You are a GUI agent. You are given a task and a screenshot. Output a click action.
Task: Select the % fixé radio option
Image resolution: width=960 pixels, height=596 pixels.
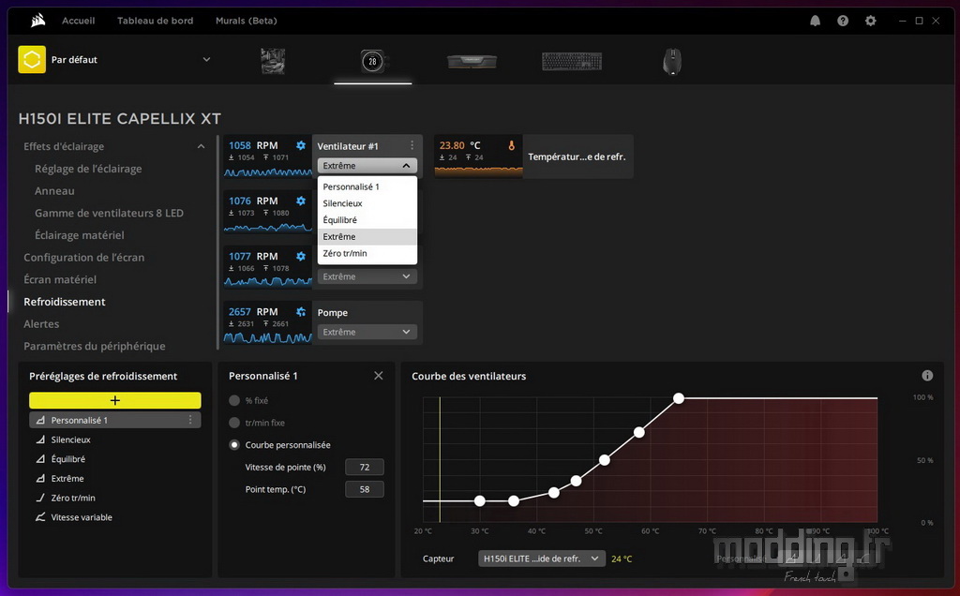point(233,400)
